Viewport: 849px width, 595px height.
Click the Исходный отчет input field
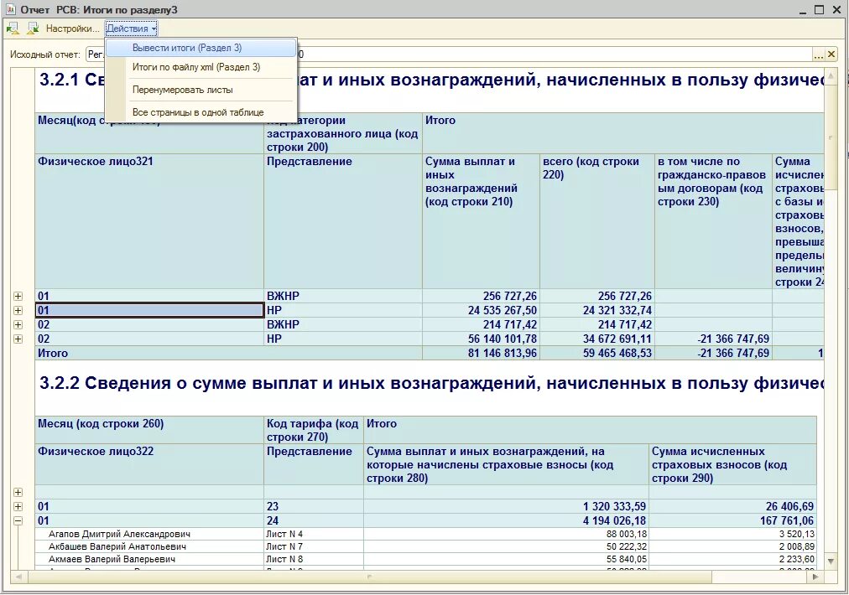tap(450, 54)
